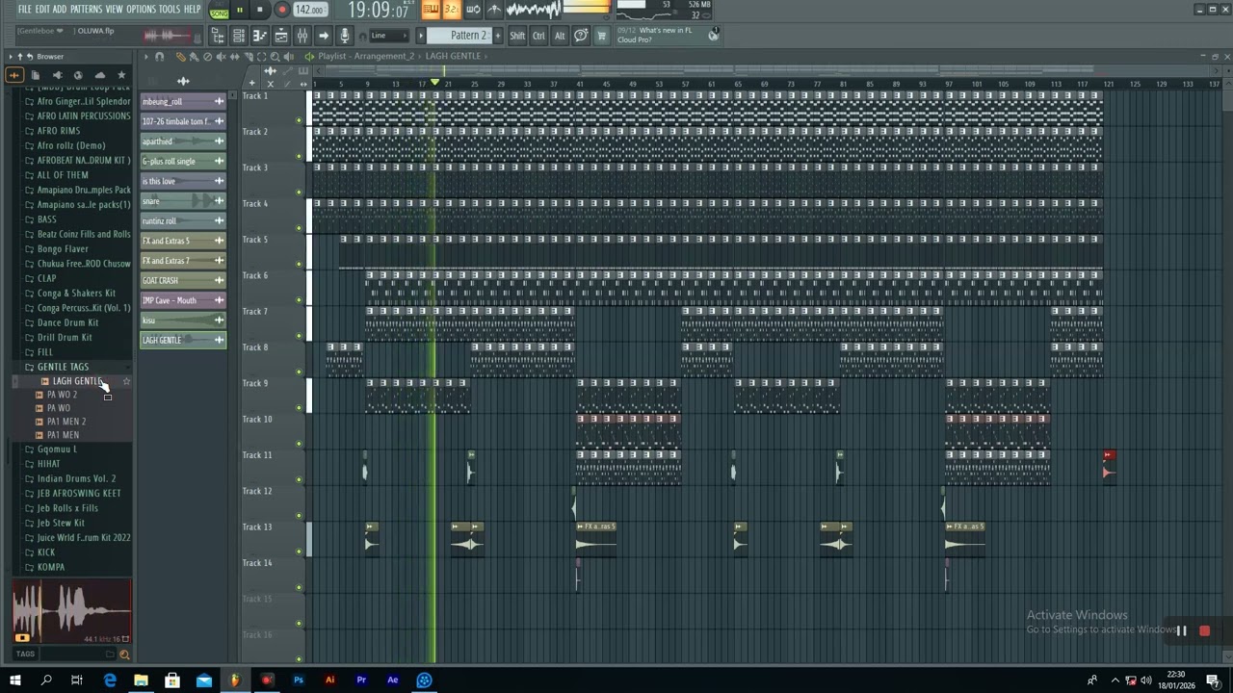Open the shopping cart content library
The height and width of the screenshot is (693, 1233).
point(601,36)
